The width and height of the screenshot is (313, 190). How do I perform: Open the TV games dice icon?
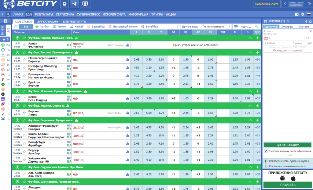(x=85, y=4)
